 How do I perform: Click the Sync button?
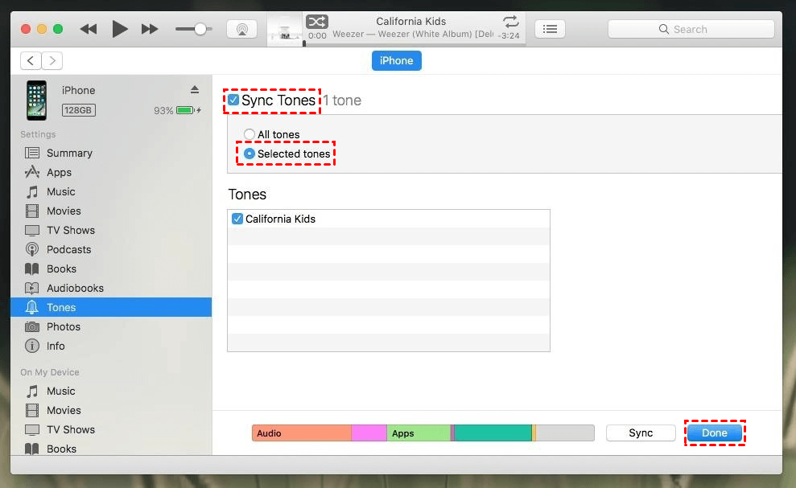641,433
